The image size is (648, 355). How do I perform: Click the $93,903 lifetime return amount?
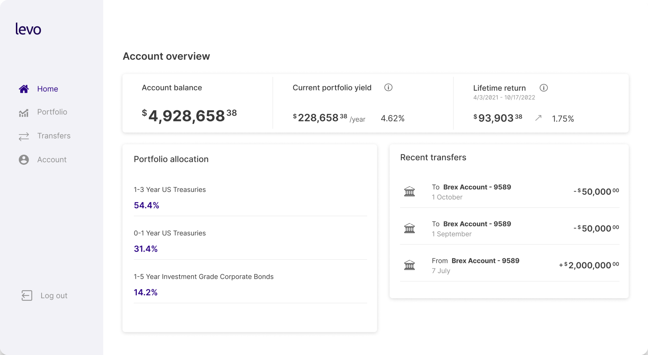[498, 118]
